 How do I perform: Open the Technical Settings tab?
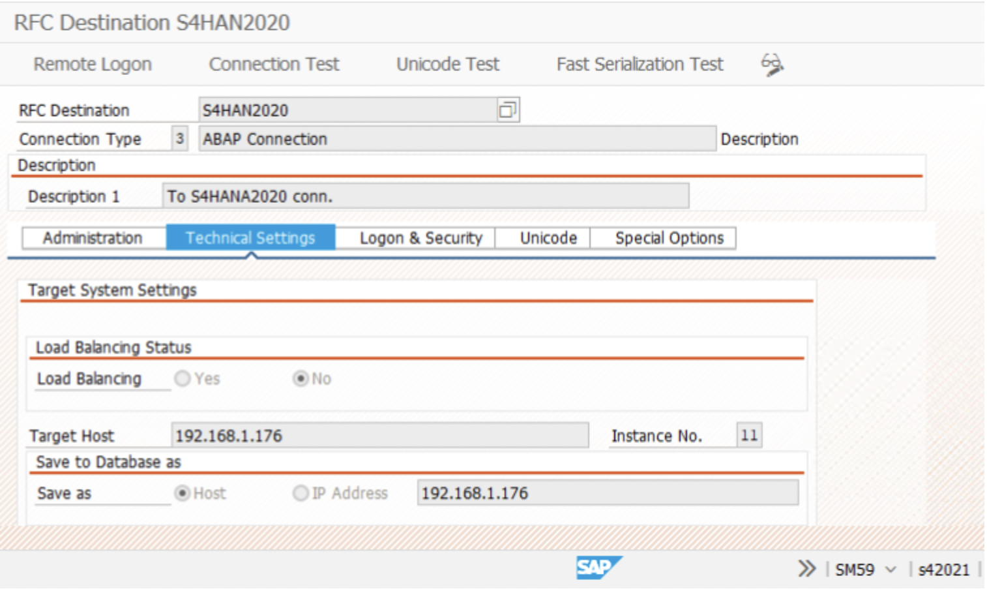point(250,238)
